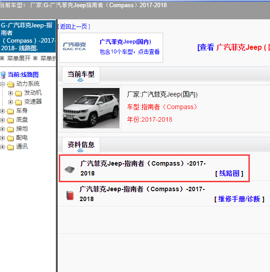Expand the 底盘 tree node

tap(2, 120)
